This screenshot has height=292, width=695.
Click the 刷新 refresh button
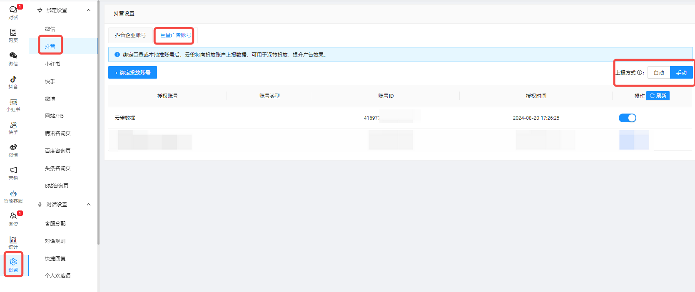coord(658,96)
